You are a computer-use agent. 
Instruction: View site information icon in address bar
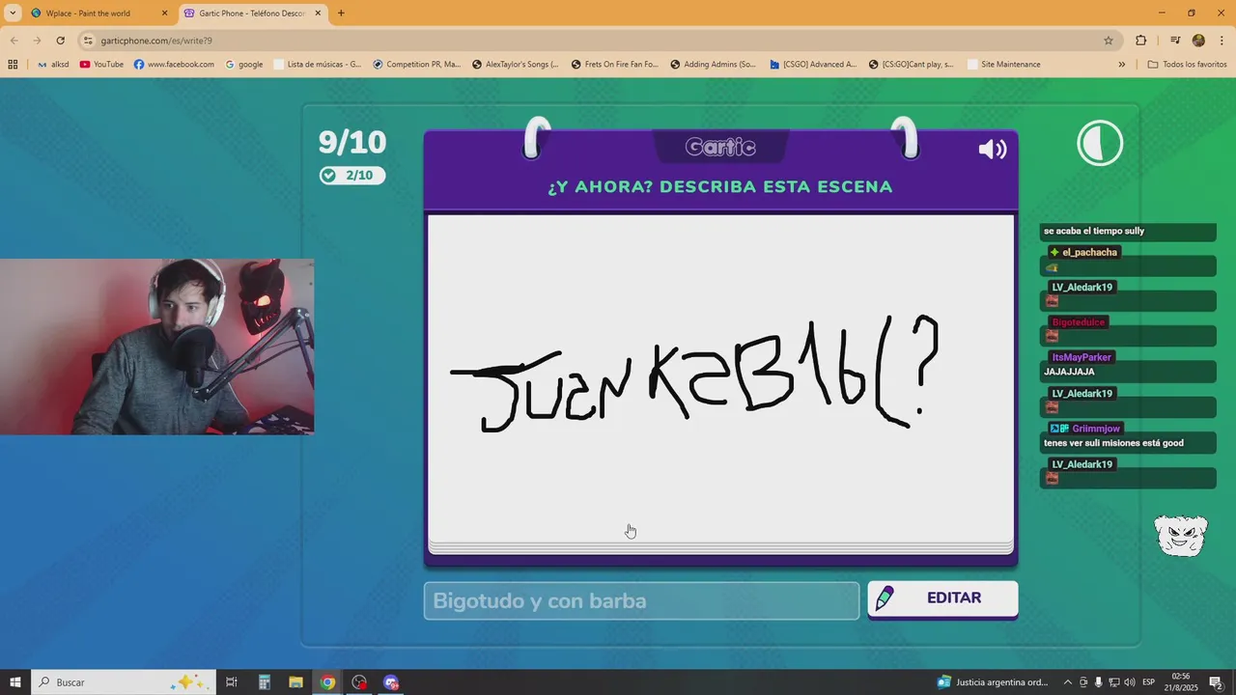point(88,41)
